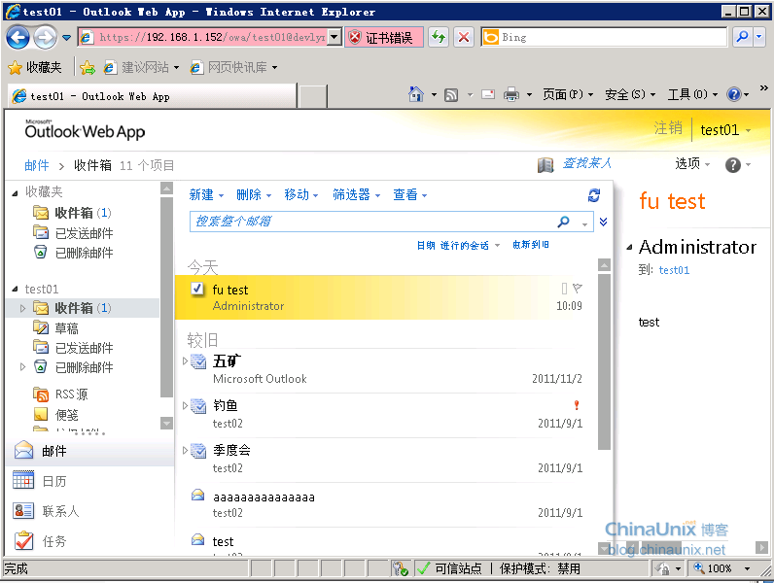Click the Bing search magnifier button
This screenshot has height=583, width=774.
(x=742, y=37)
